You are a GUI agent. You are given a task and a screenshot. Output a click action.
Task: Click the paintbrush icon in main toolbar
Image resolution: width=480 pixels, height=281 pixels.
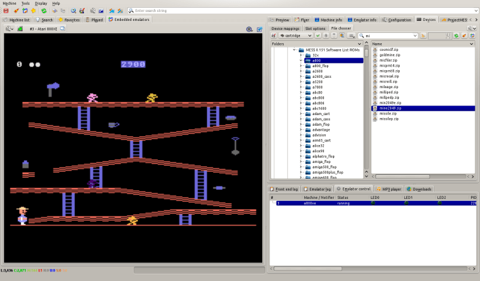(82, 11)
